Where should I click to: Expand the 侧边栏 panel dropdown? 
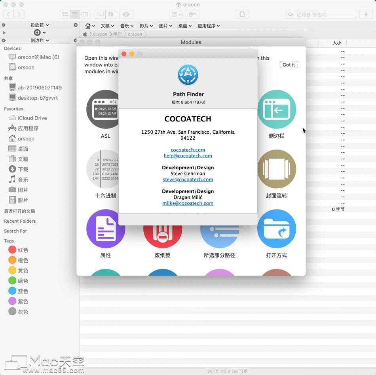click(40, 40)
